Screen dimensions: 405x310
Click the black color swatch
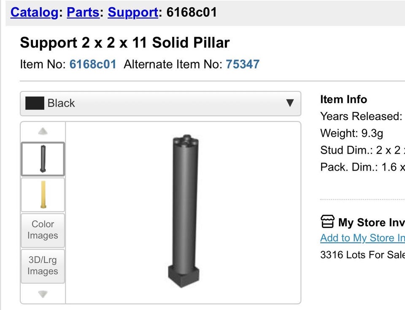coord(35,103)
